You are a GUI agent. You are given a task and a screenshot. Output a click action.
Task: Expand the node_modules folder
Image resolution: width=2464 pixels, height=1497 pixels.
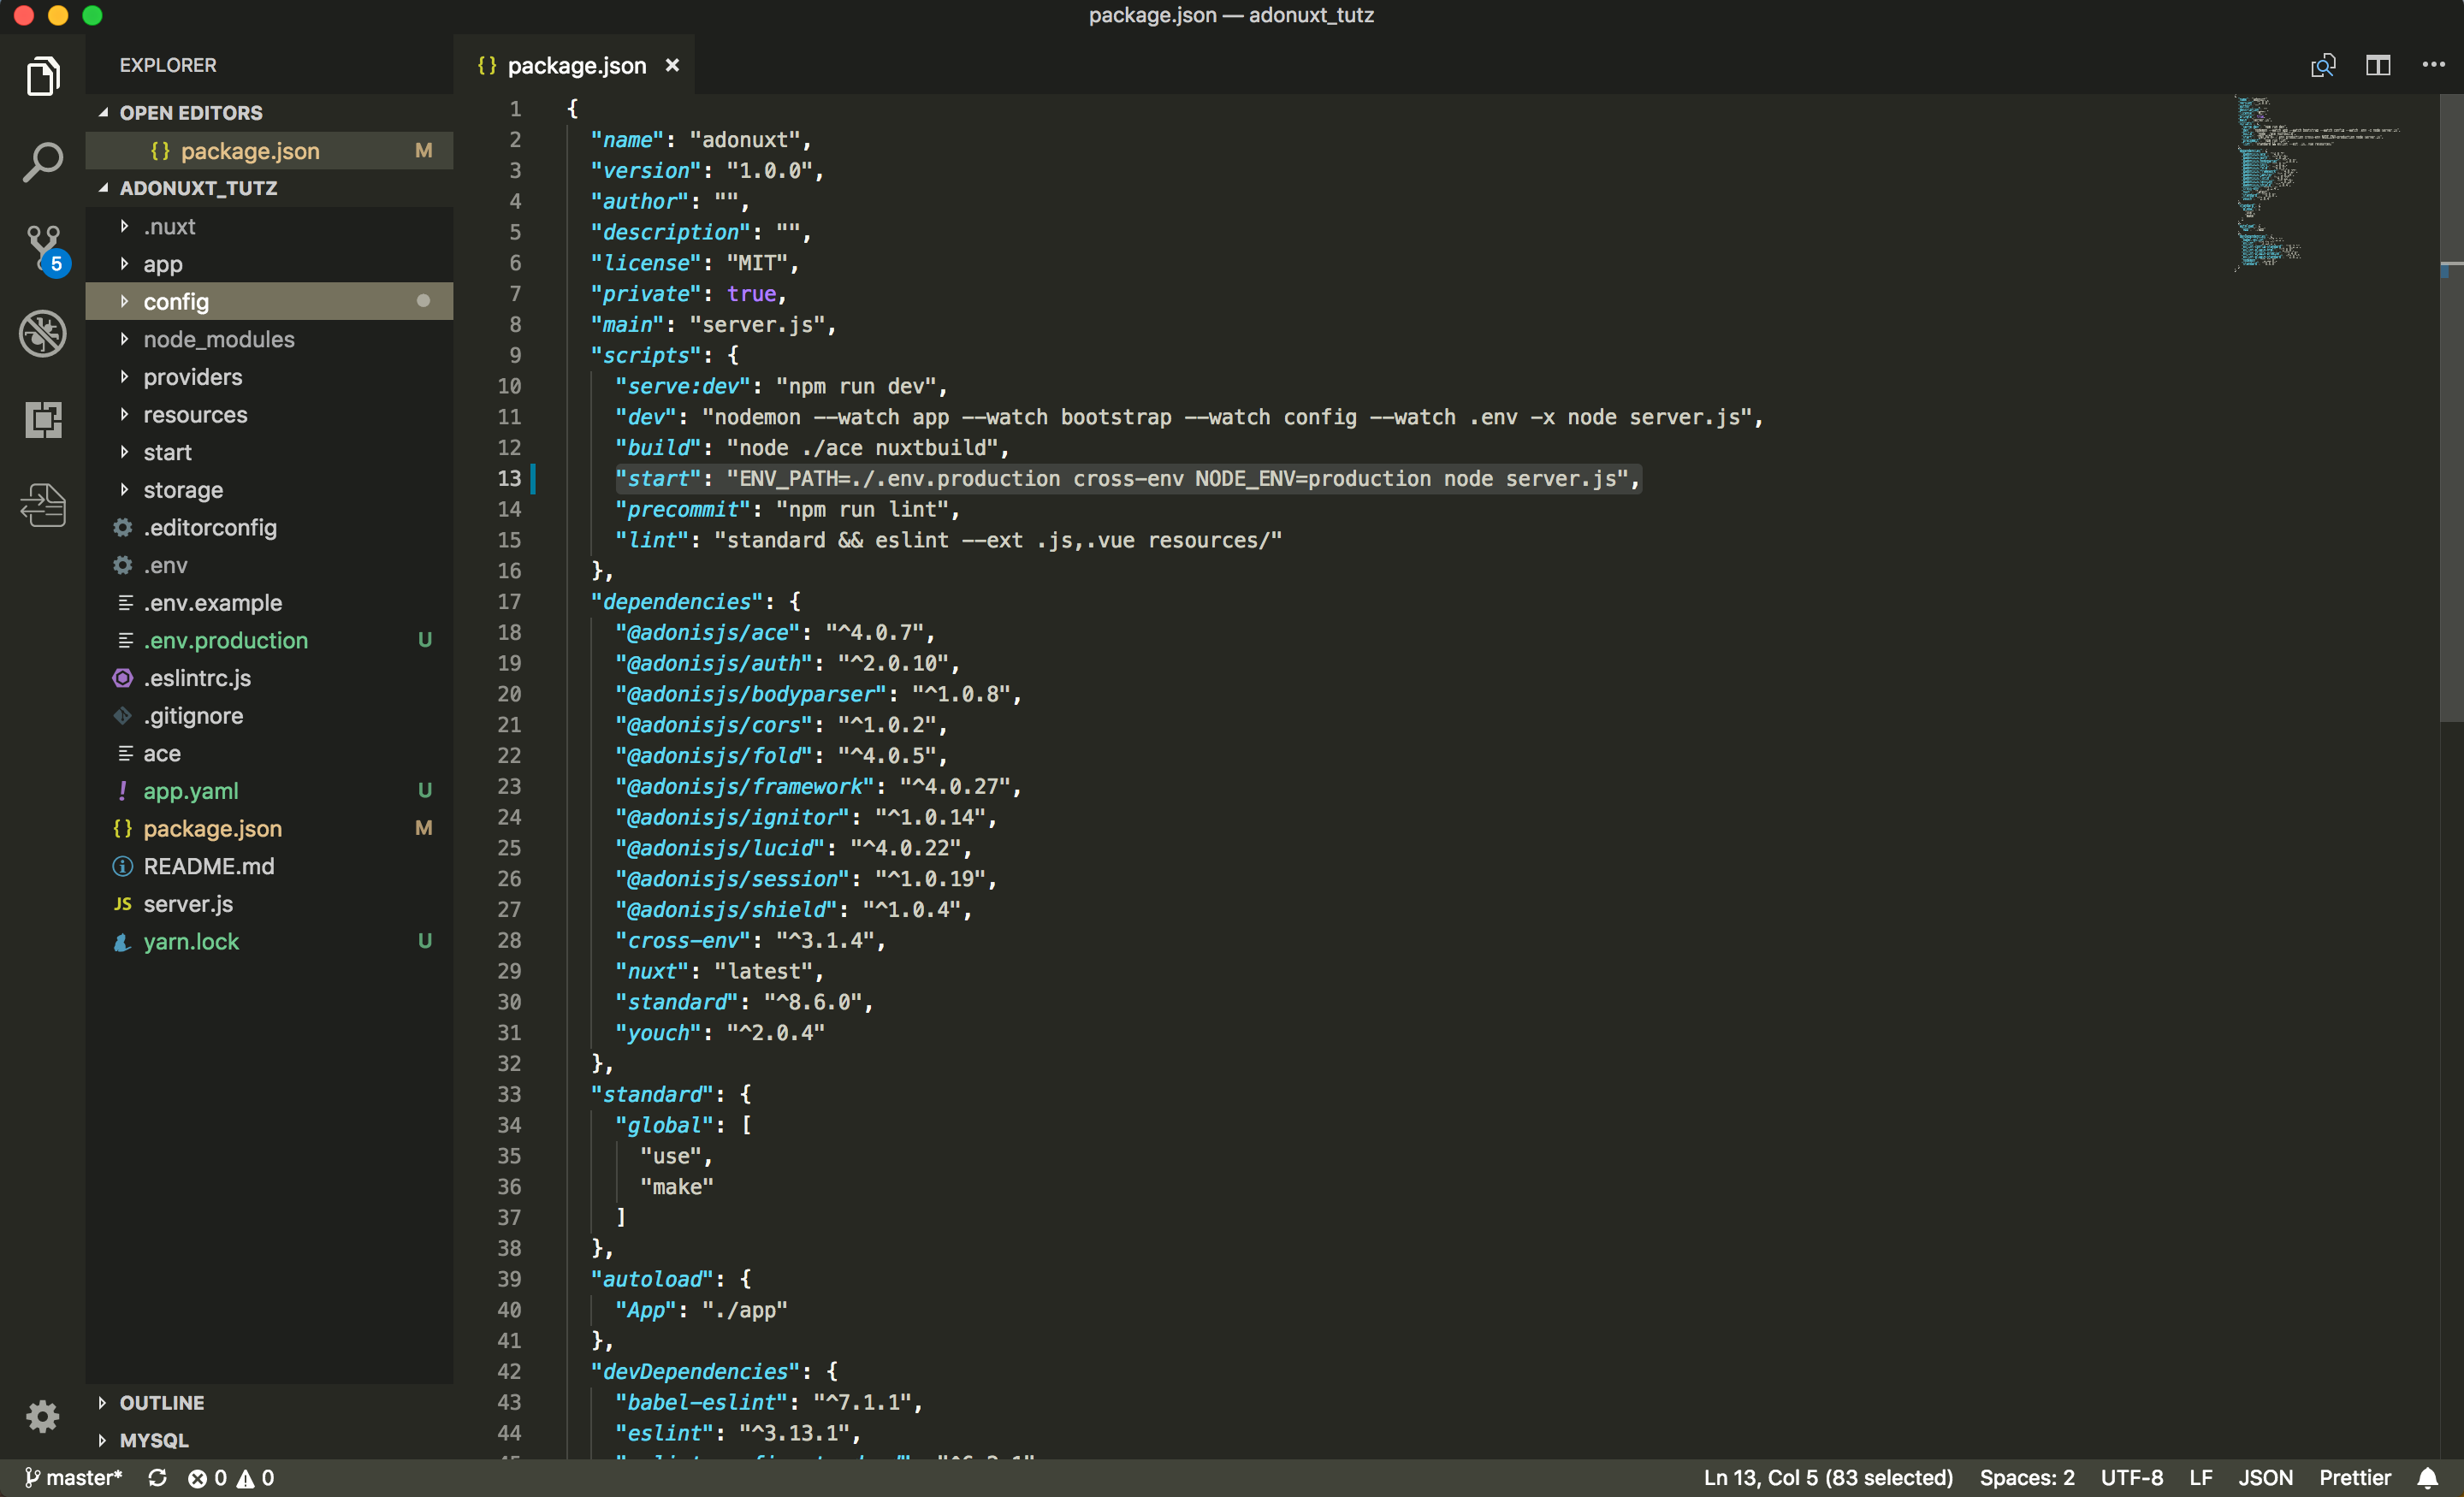[x=268, y=340]
